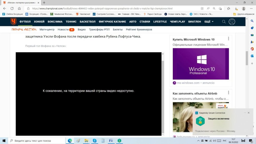Open the browser profile avatar
The image size is (256, 144).
click(244, 8)
